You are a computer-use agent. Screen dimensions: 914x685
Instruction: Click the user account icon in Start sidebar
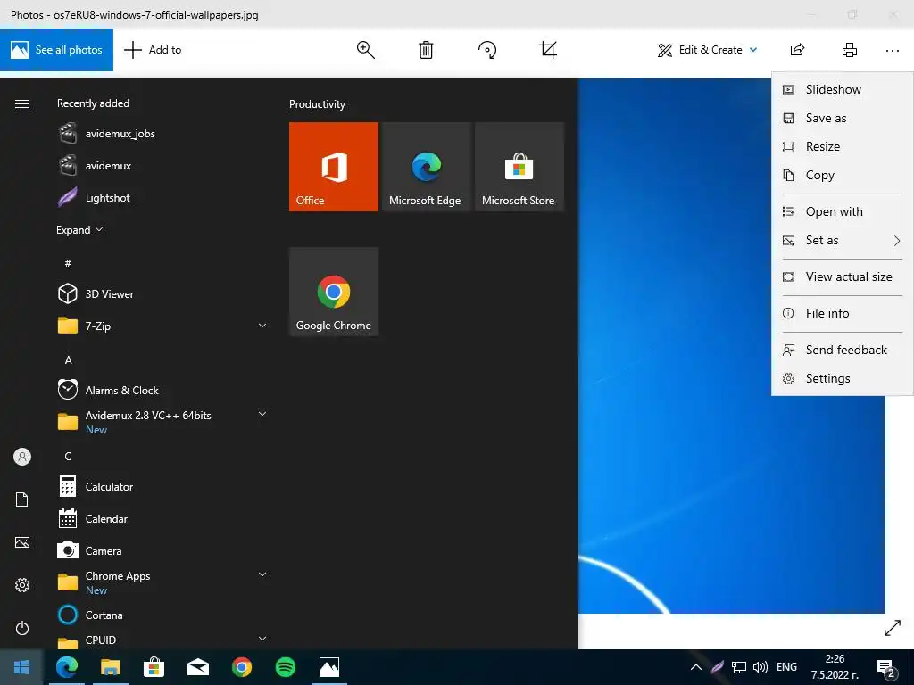22,457
